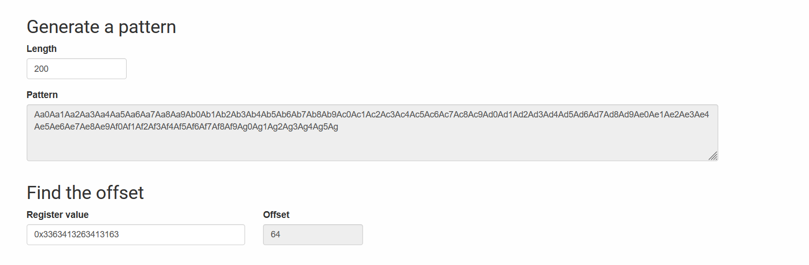809x265 pixels.
Task: Click the pattern's second line ending in Ag5Ag
Action: (186, 127)
